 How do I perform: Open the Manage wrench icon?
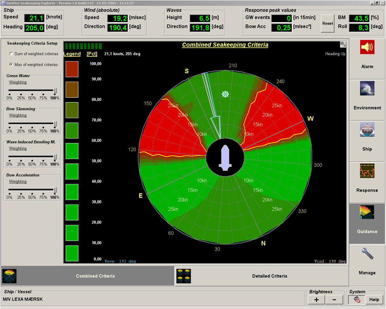tap(367, 253)
